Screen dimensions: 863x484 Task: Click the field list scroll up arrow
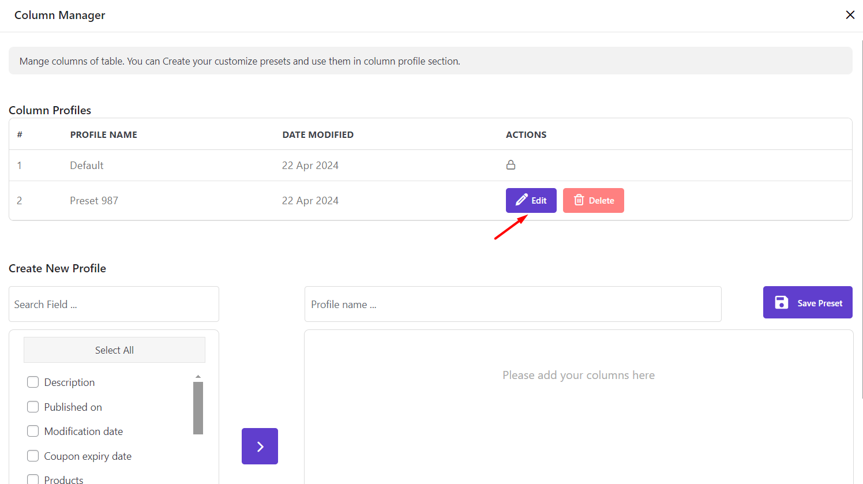[x=198, y=377]
